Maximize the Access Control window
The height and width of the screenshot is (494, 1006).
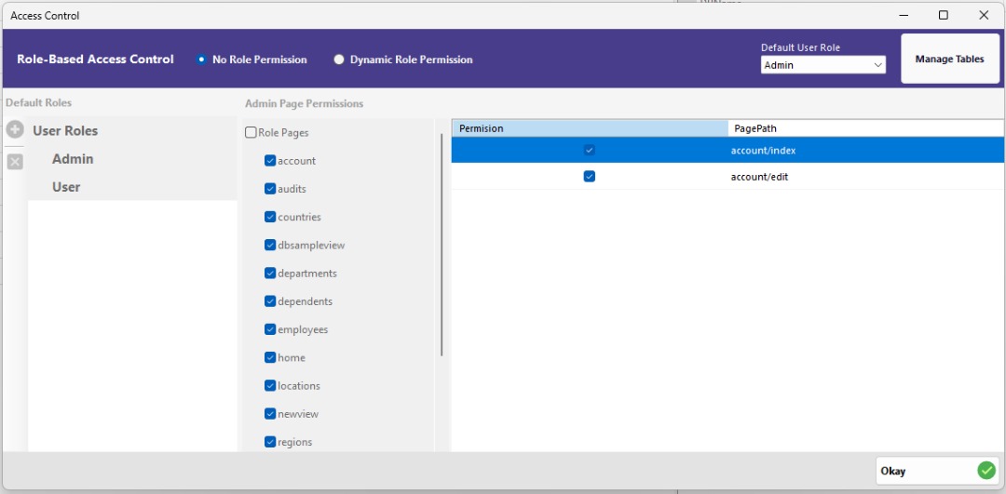click(943, 16)
